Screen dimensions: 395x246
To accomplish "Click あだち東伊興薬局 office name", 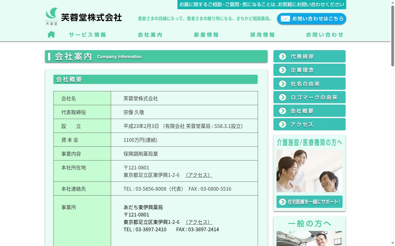I will click(x=143, y=207).
